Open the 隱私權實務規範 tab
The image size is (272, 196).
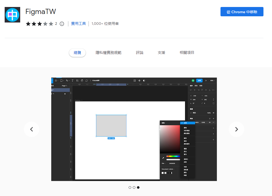pyautogui.click(x=108, y=53)
